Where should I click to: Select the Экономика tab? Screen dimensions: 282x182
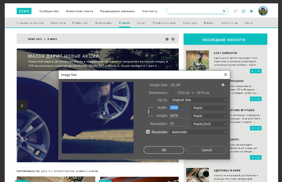pos(103,23)
